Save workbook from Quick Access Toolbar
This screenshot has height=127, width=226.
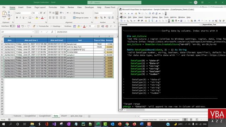pos(18,26)
